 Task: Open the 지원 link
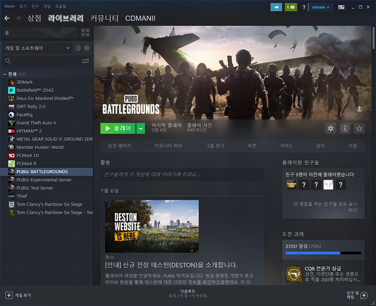coord(352,146)
